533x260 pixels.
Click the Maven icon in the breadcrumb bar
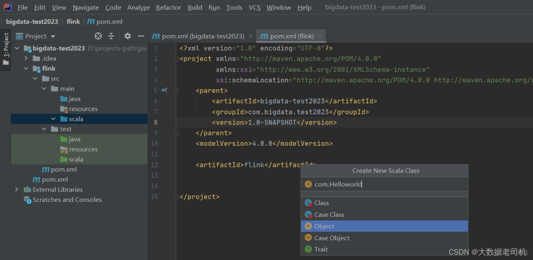(x=90, y=21)
